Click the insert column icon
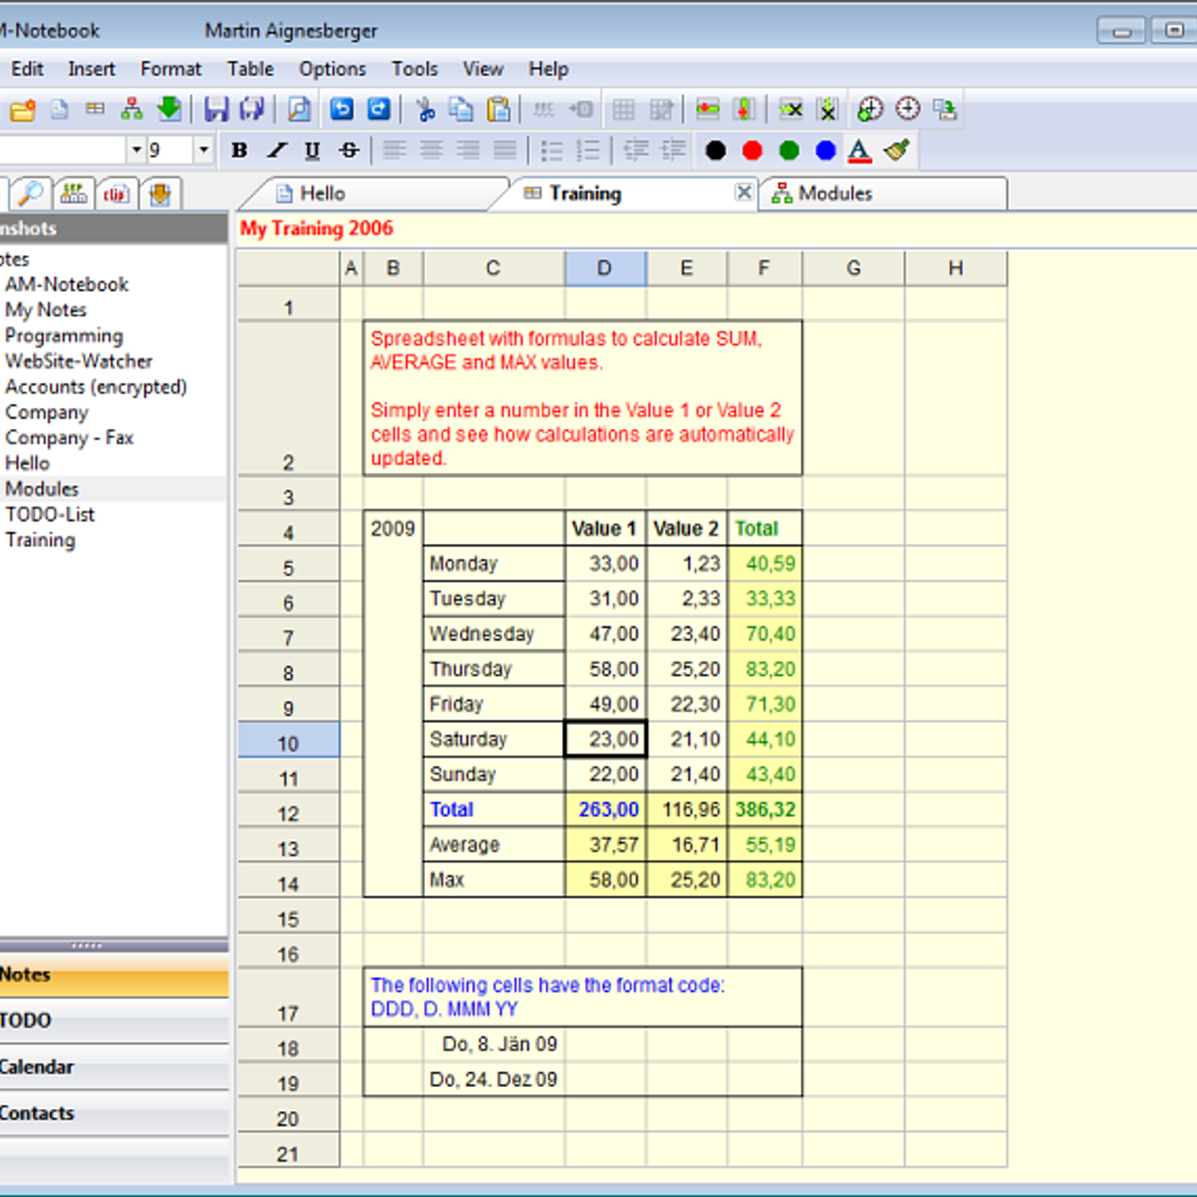 (x=744, y=110)
